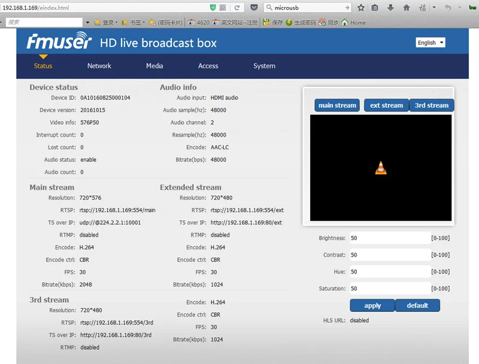Click the browser reload icon

tap(237, 8)
